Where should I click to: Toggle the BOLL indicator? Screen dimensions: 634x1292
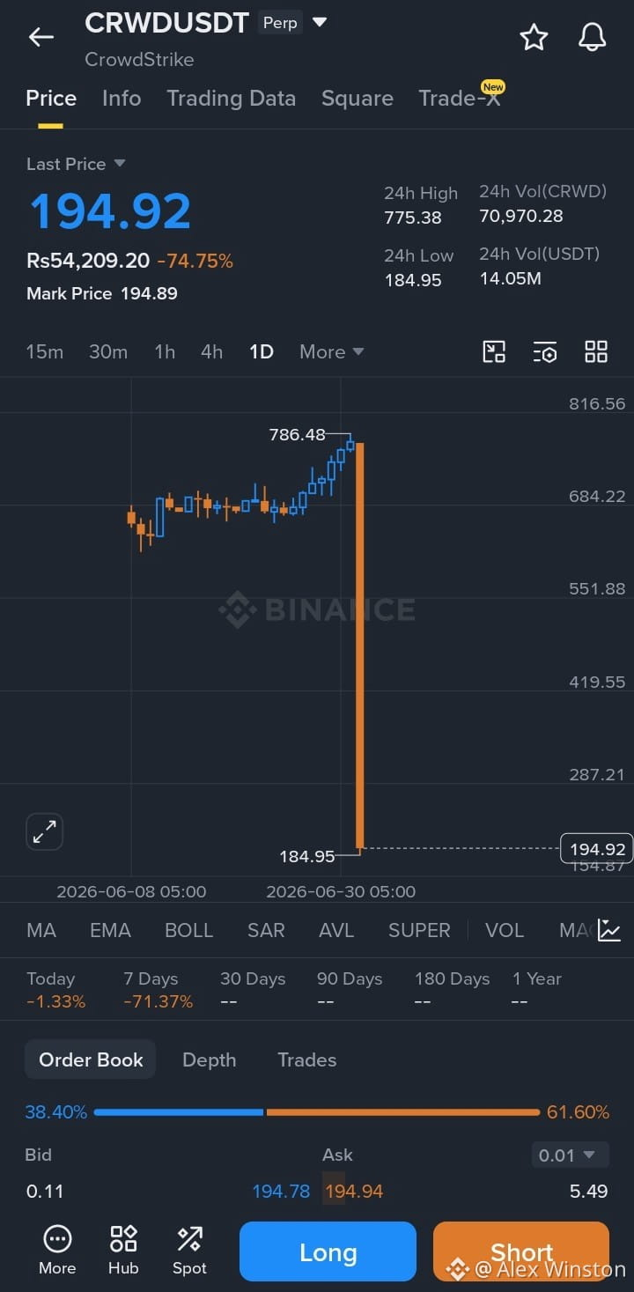pyautogui.click(x=189, y=930)
